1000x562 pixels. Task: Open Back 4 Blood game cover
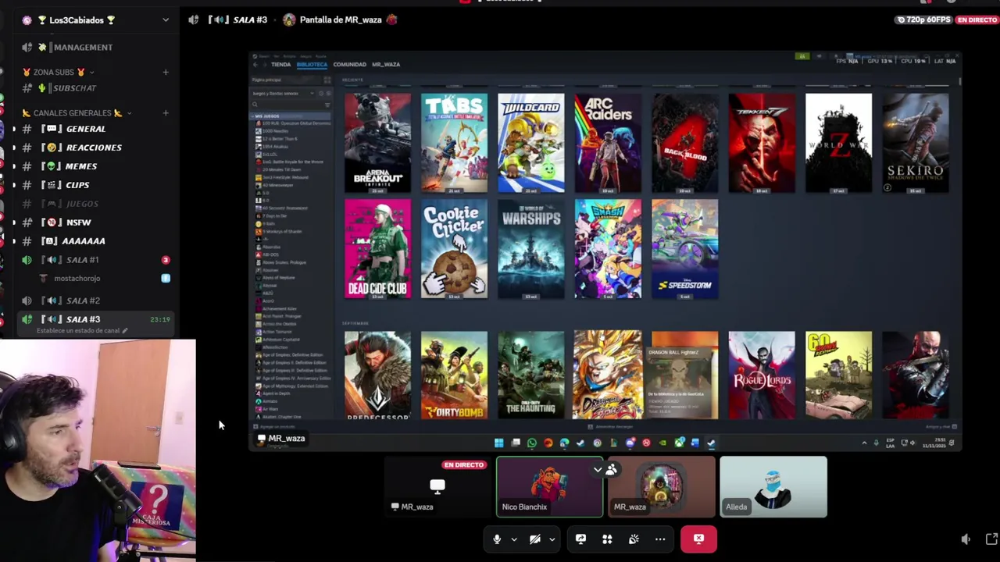(684, 143)
